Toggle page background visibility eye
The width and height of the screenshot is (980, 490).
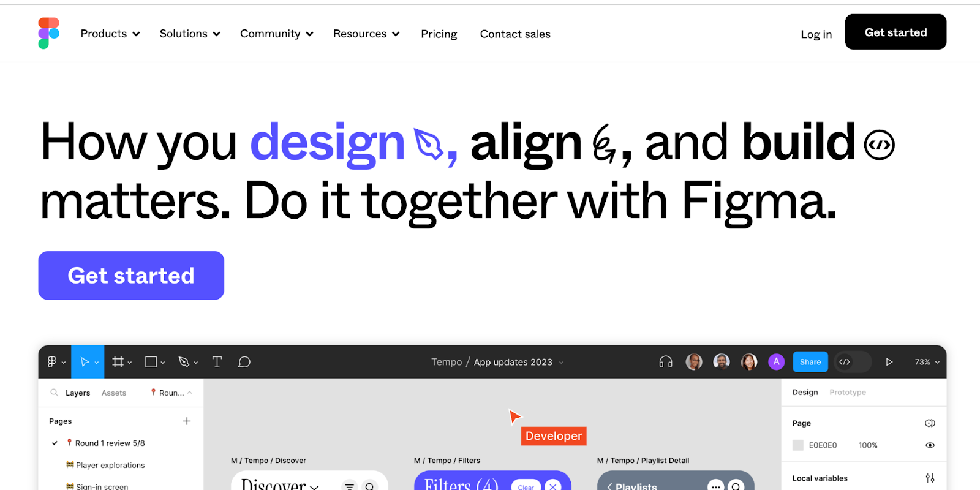(930, 445)
